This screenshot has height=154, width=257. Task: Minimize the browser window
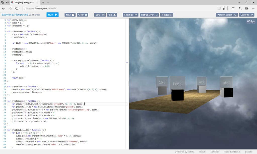point(239,2)
